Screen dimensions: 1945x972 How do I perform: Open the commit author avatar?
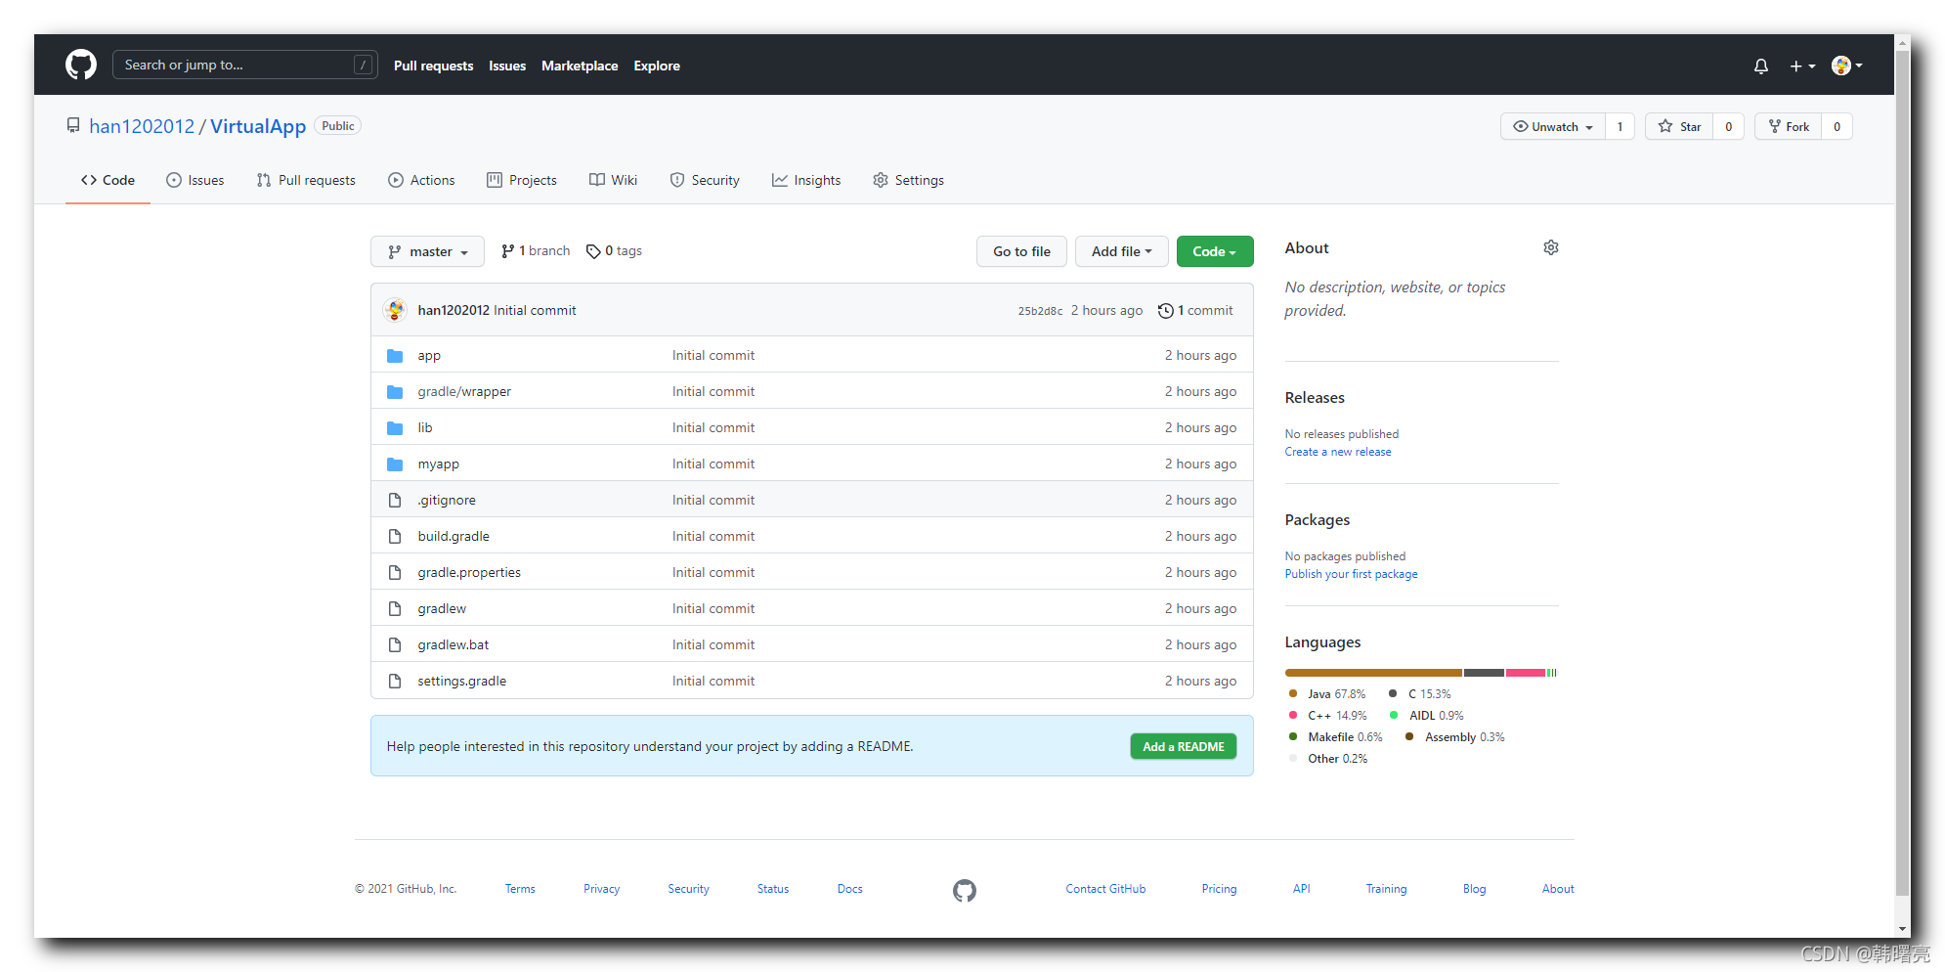coord(395,310)
